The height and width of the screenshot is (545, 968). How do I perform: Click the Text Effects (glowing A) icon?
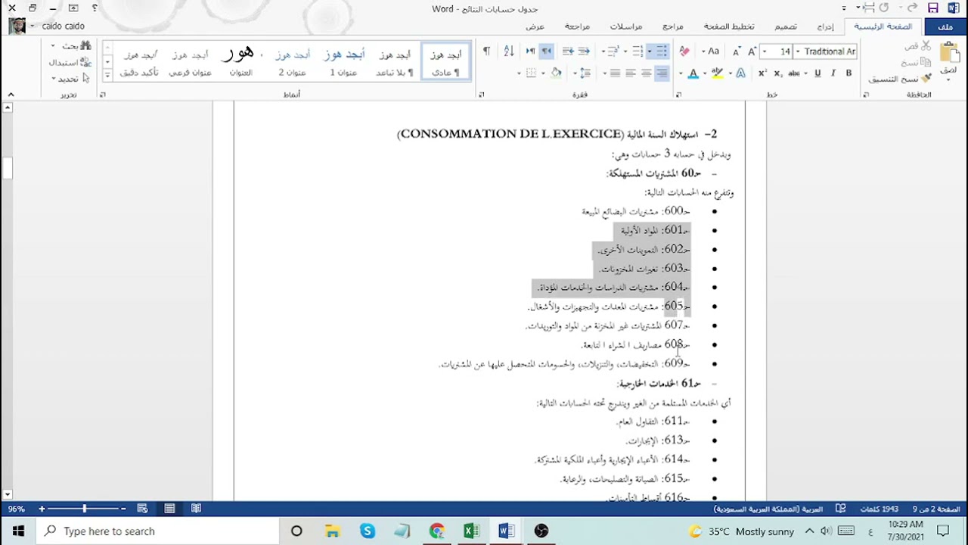pyautogui.click(x=740, y=73)
